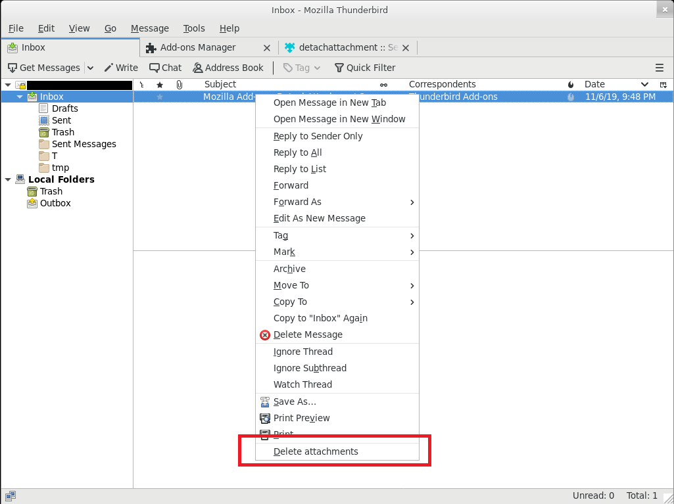Switch to the detachattachment tab
Screen dimensions: 674x504
click(x=347, y=48)
